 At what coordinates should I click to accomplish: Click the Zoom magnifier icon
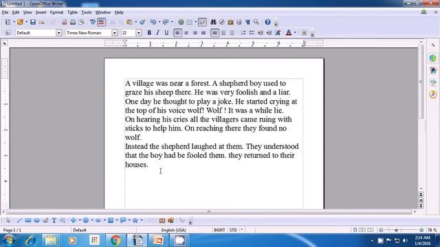[x=256, y=22]
